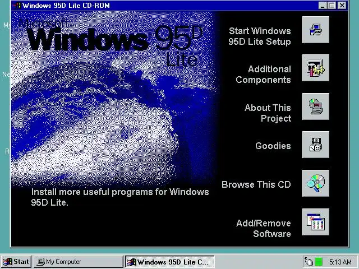This screenshot has height=269, width=359.
Task: Click the green square tray icon
Action: pyautogui.click(x=319, y=262)
